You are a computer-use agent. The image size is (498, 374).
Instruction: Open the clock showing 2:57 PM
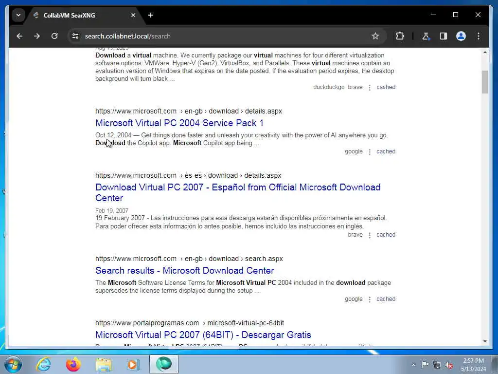pos(473,365)
